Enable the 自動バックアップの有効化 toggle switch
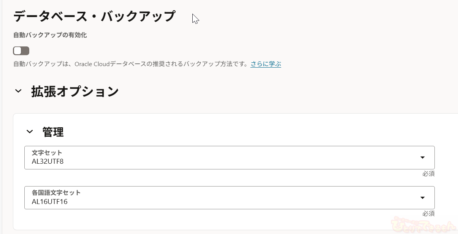The image size is (458, 234). [21, 51]
